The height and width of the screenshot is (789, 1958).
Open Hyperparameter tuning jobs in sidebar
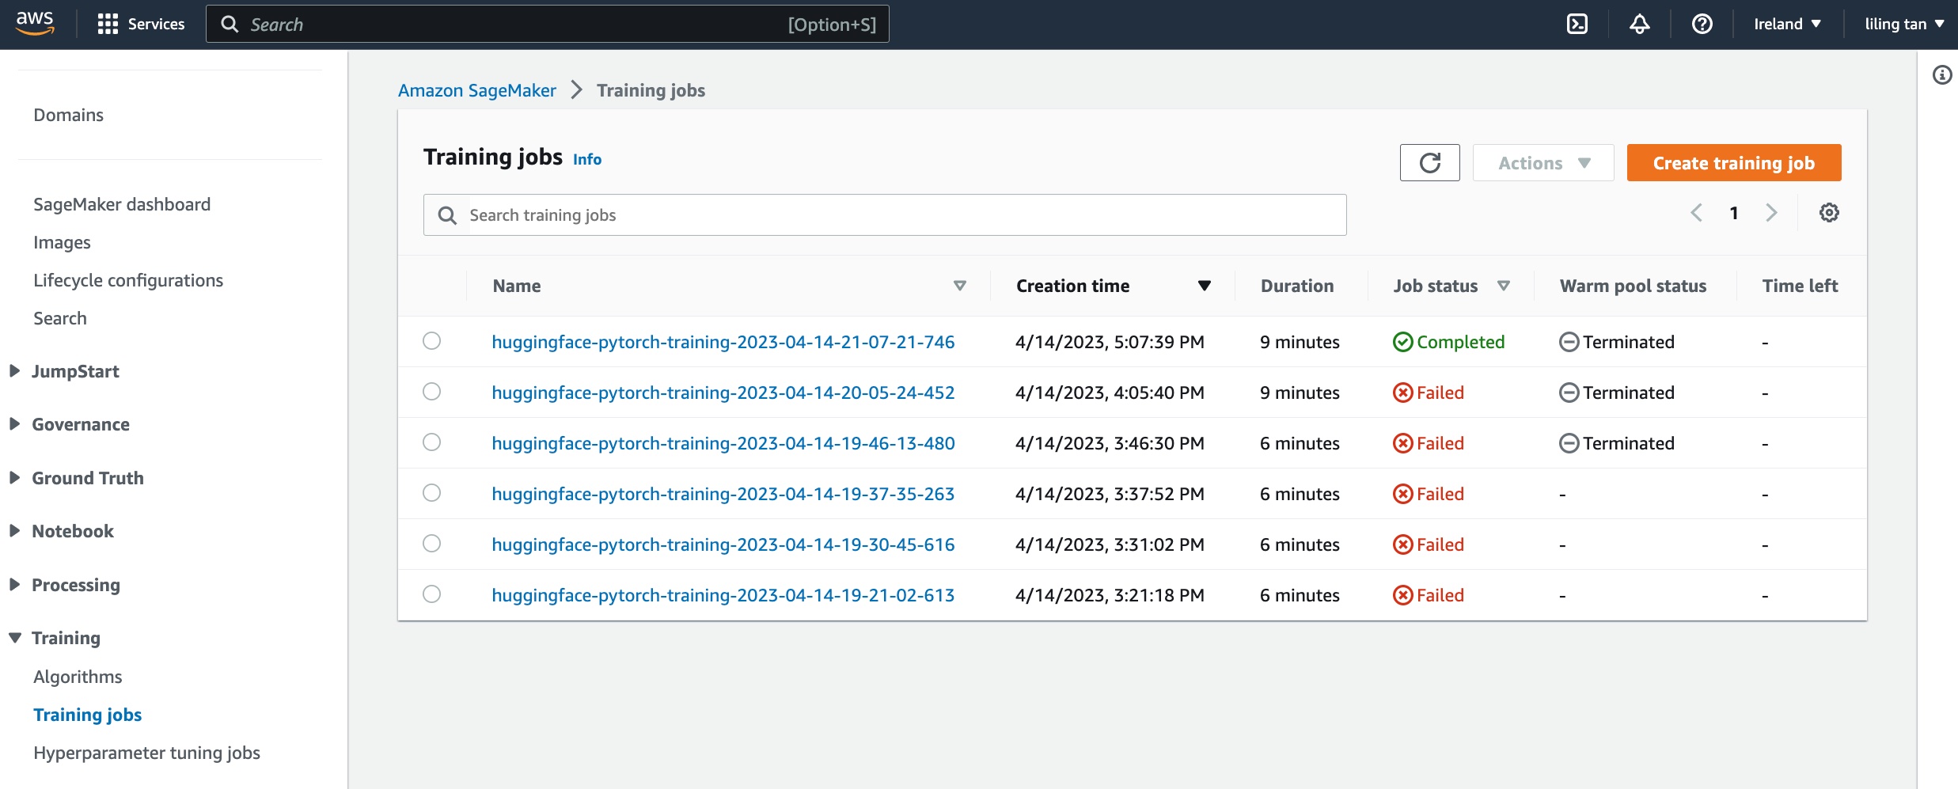coord(146,753)
